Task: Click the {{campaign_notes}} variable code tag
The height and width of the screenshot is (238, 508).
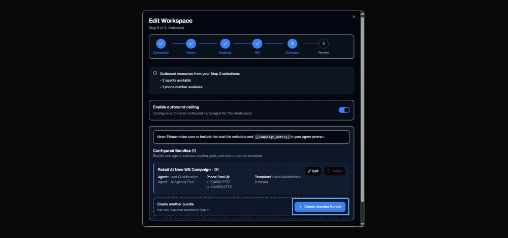Action: (272, 137)
